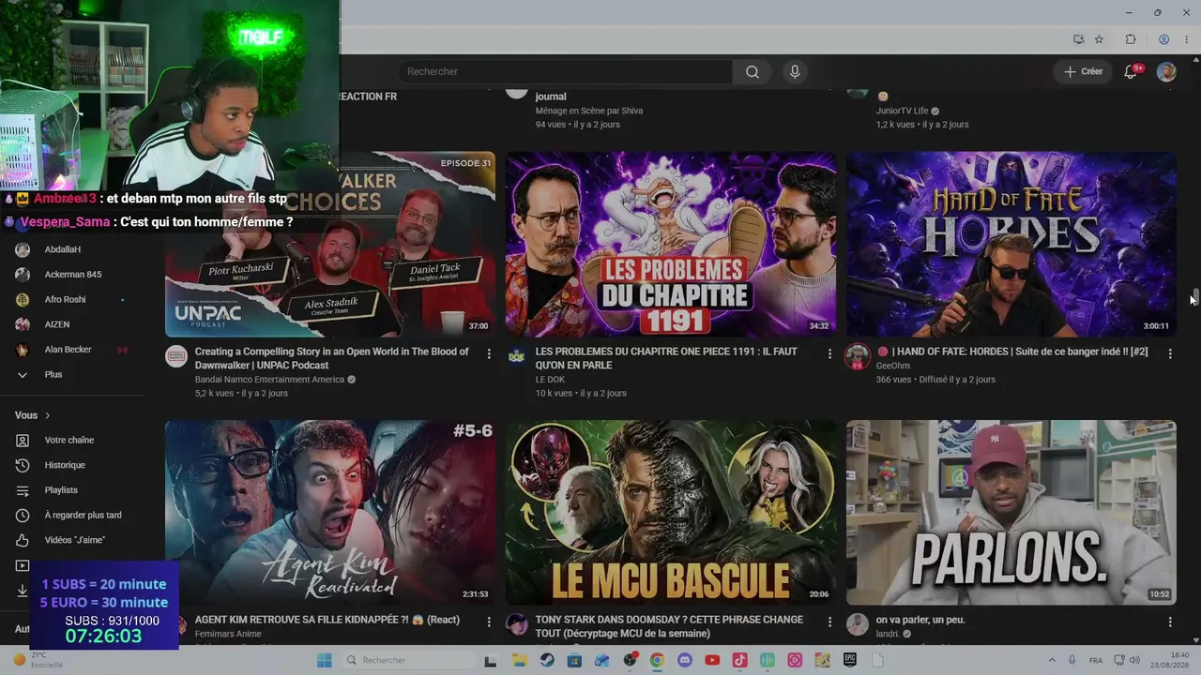This screenshot has height=675, width=1201.
Task: Bookmark this page with the star icon
Action: pyautogui.click(x=1099, y=39)
